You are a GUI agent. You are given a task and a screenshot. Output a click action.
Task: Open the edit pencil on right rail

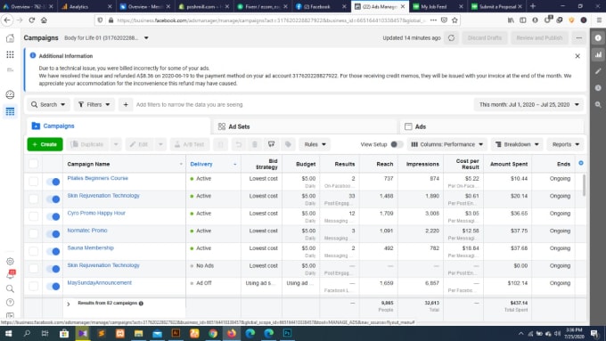click(x=598, y=71)
